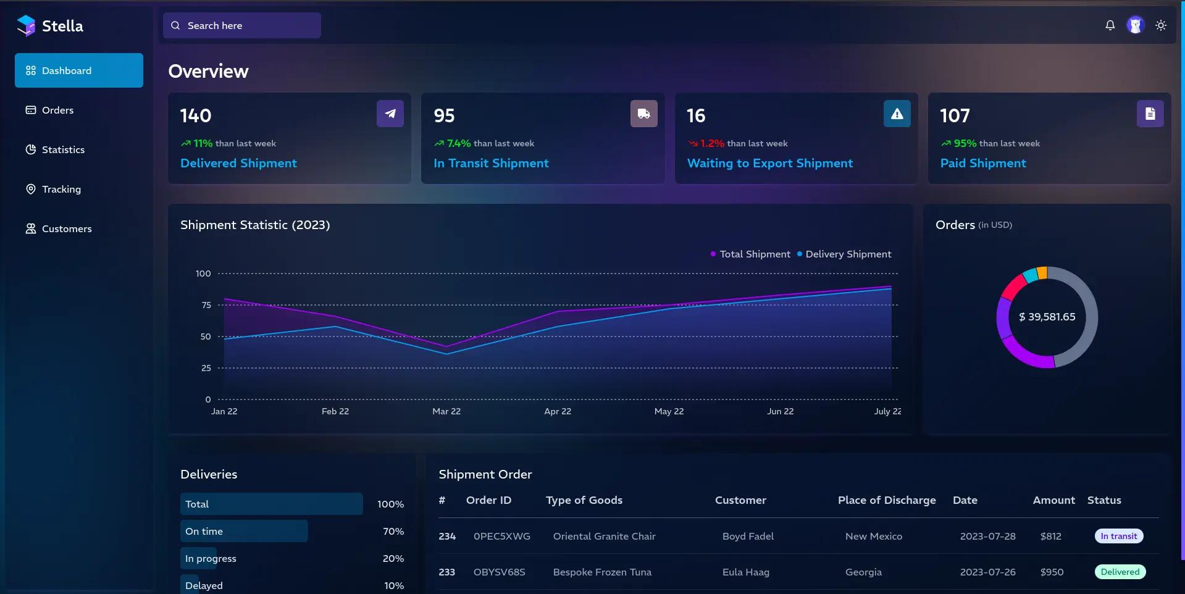This screenshot has width=1185, height=594.
Task: Click the In transit status badge
Action: click(x=1118, y=536)
